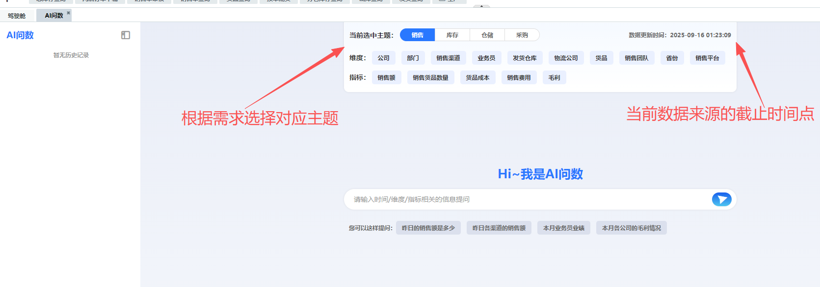Image resolution: width=820 pixels, height=287 pixels.
Task: Choose the 省份 dimension tag
Action: (672, 58)
